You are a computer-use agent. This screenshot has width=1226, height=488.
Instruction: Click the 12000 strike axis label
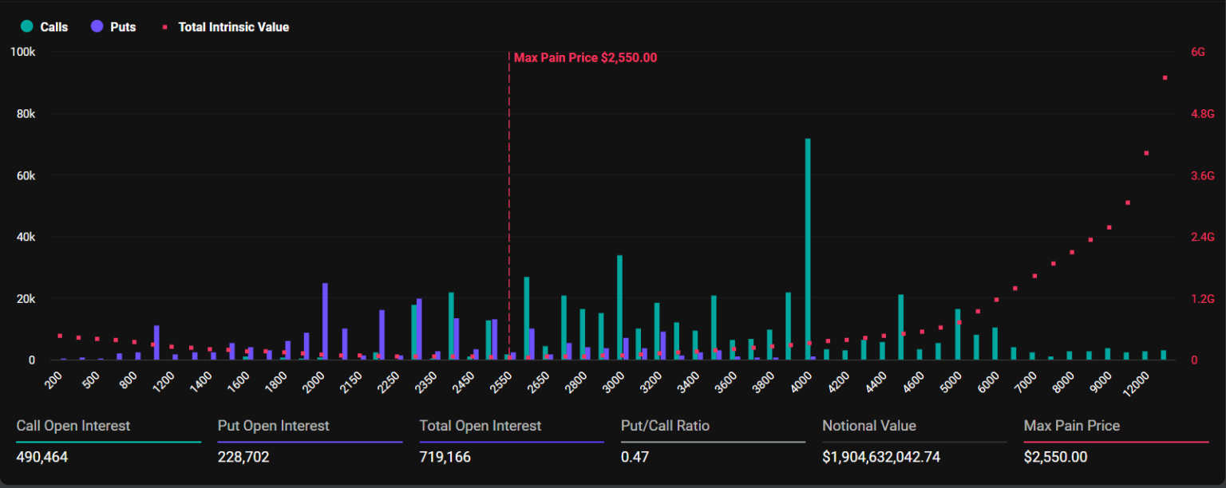(1133, 380)
